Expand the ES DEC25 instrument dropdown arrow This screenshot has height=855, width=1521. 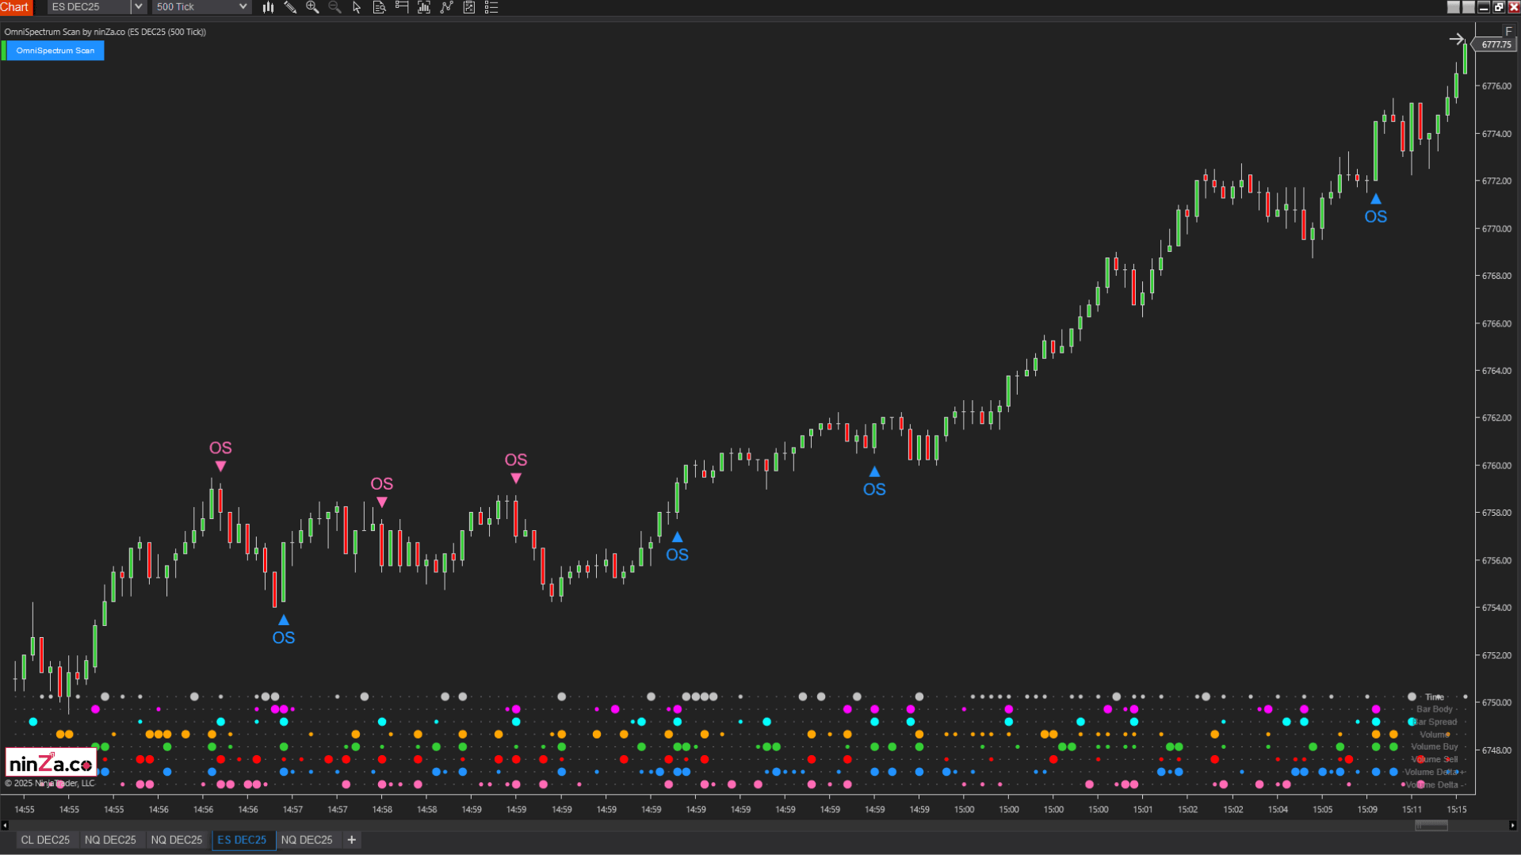click(x=138, y=7)
